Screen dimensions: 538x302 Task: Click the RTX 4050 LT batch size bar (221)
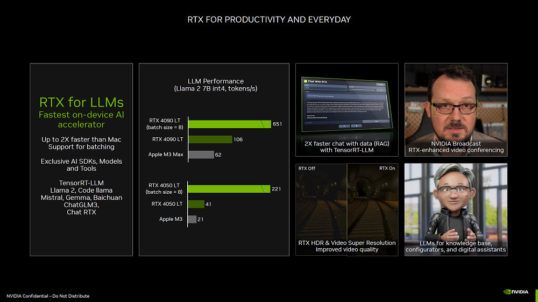click(229, 189)
